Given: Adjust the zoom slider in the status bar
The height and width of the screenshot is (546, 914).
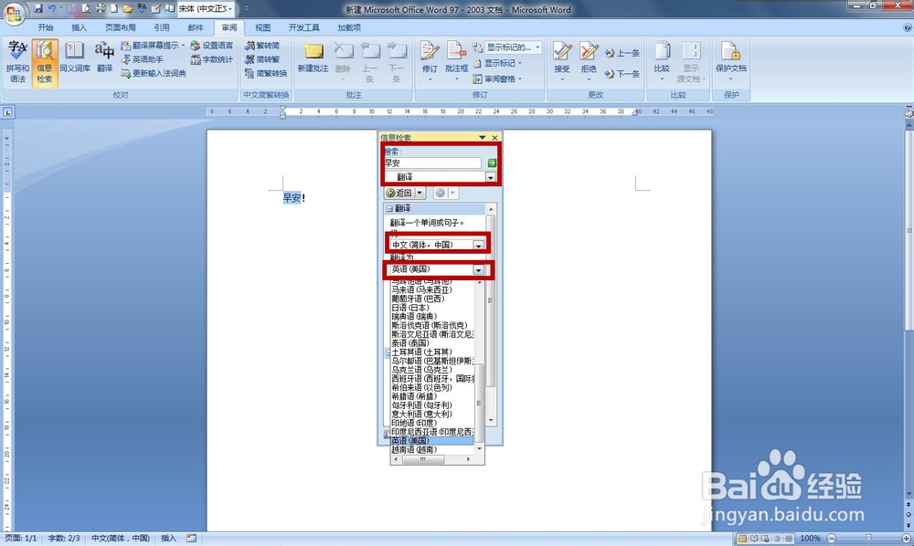Looking at the screenshot, I should click(x=866, y=539).
